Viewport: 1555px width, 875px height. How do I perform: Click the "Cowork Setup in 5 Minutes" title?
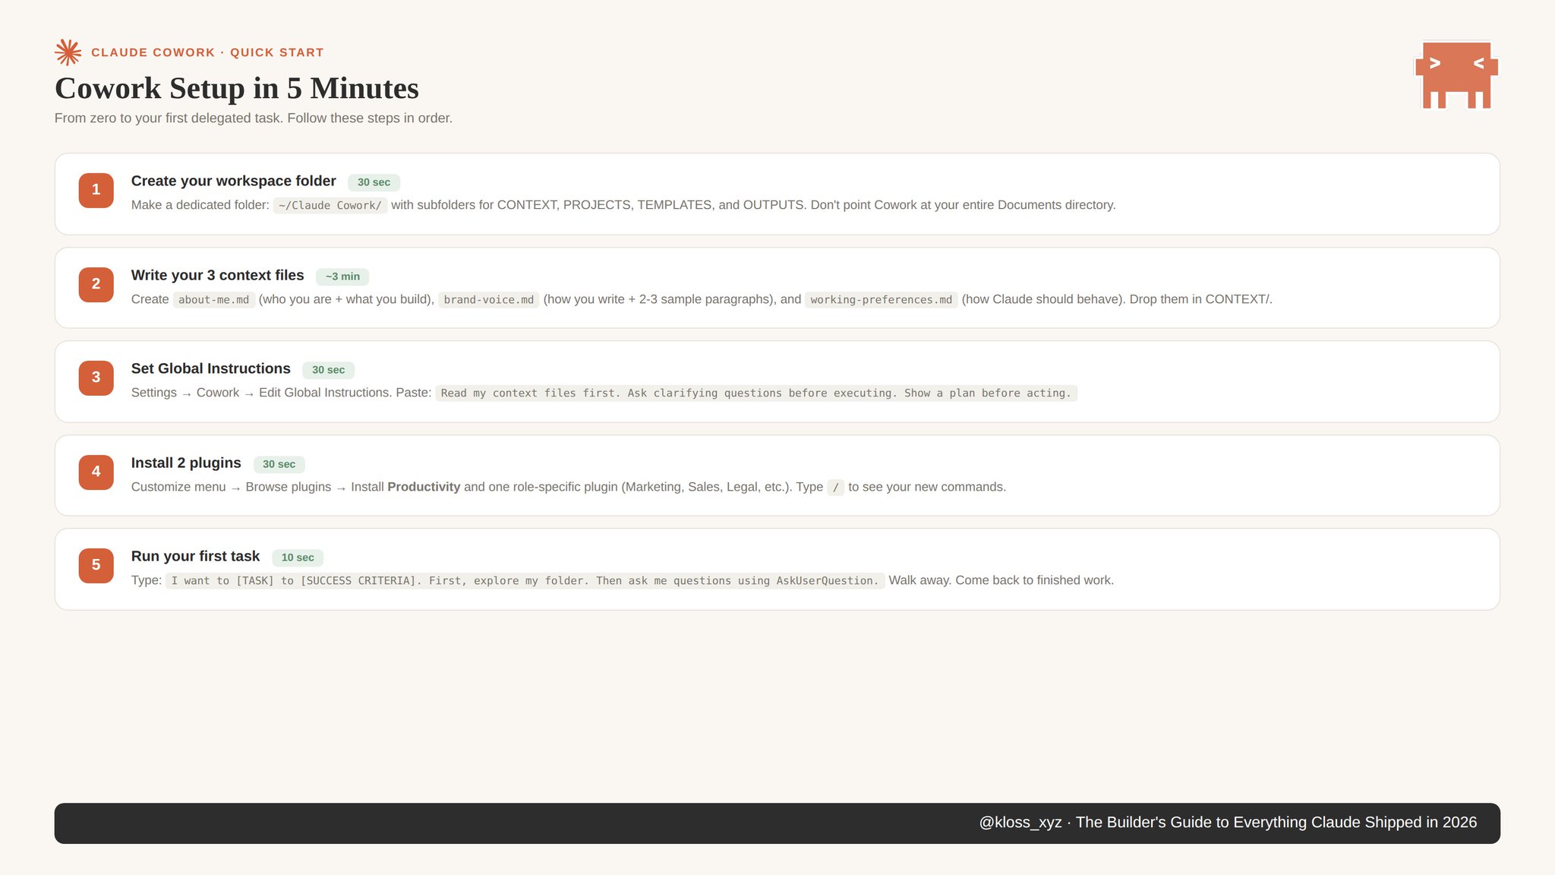coord(237,88)
